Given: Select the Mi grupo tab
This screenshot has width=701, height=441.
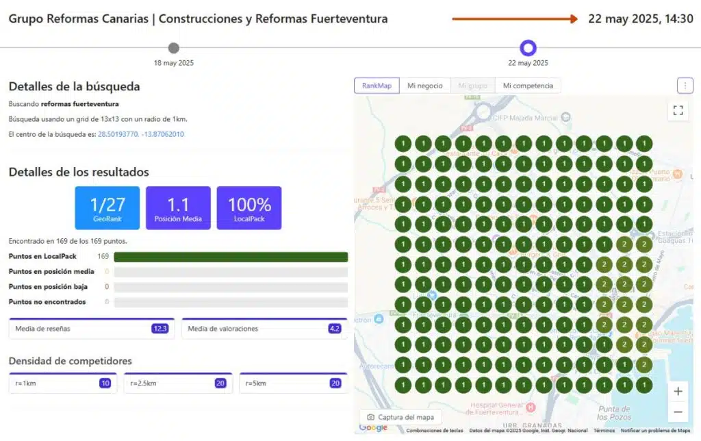Looking at the screenshot, I should tap(473, 86).
